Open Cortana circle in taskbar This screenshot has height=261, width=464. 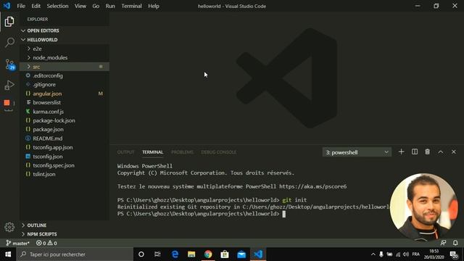(x=141, y=254)
